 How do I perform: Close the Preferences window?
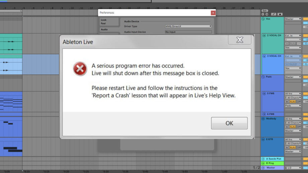[213, 13]
